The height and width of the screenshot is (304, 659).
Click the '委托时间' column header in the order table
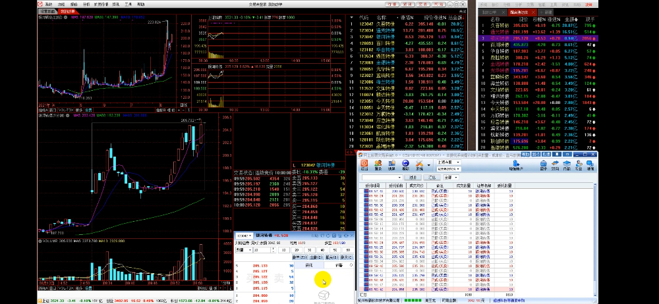point(373,185)
